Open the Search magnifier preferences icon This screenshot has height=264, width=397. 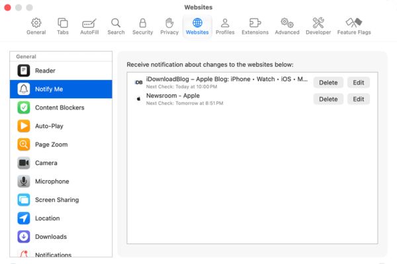pos(116,22)
